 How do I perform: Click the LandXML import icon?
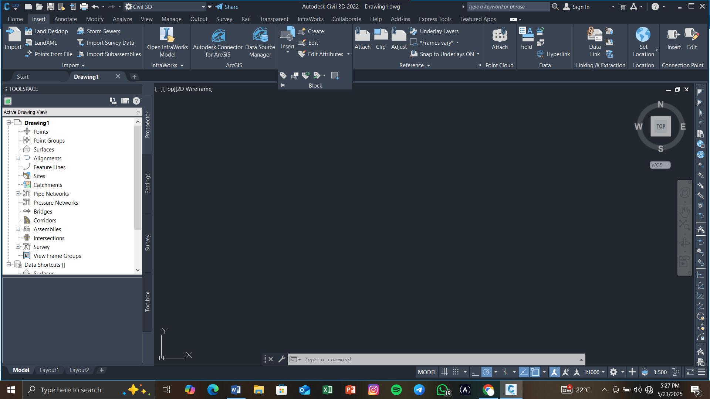pos(28,43)
